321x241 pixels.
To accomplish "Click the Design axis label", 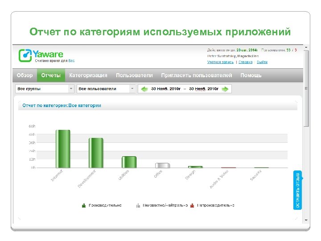I will pyautogui.click(x=190, y=175).
